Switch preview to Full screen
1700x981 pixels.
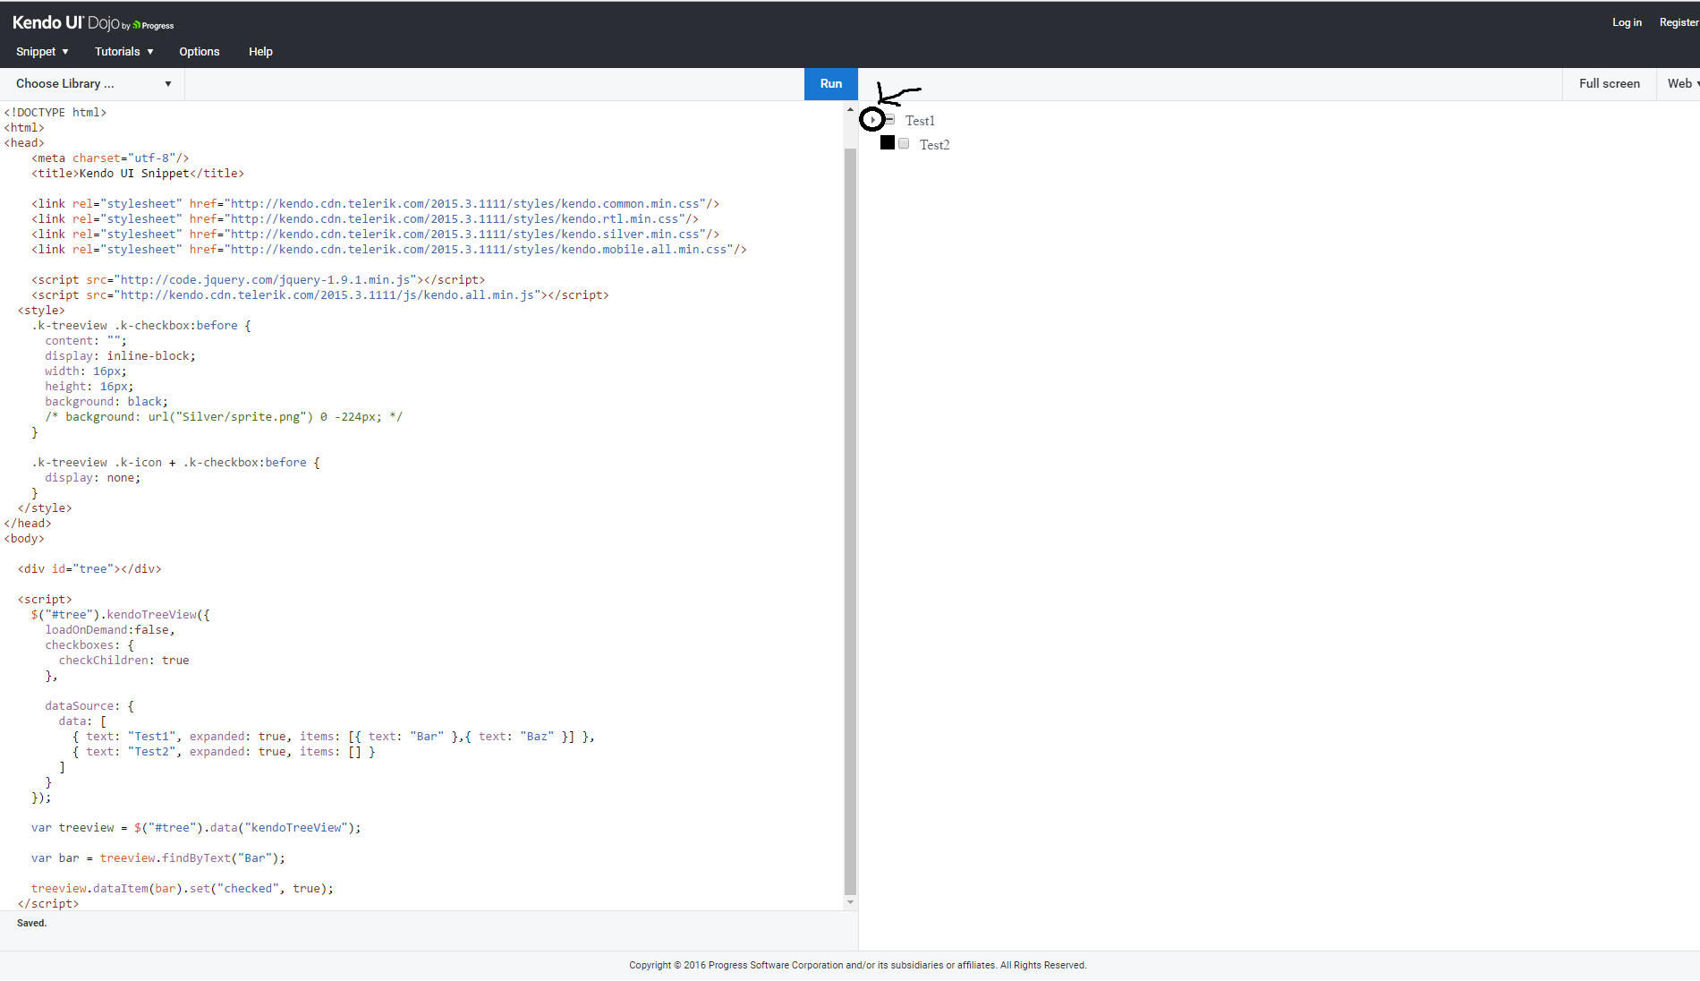(x=1610, y=84)
